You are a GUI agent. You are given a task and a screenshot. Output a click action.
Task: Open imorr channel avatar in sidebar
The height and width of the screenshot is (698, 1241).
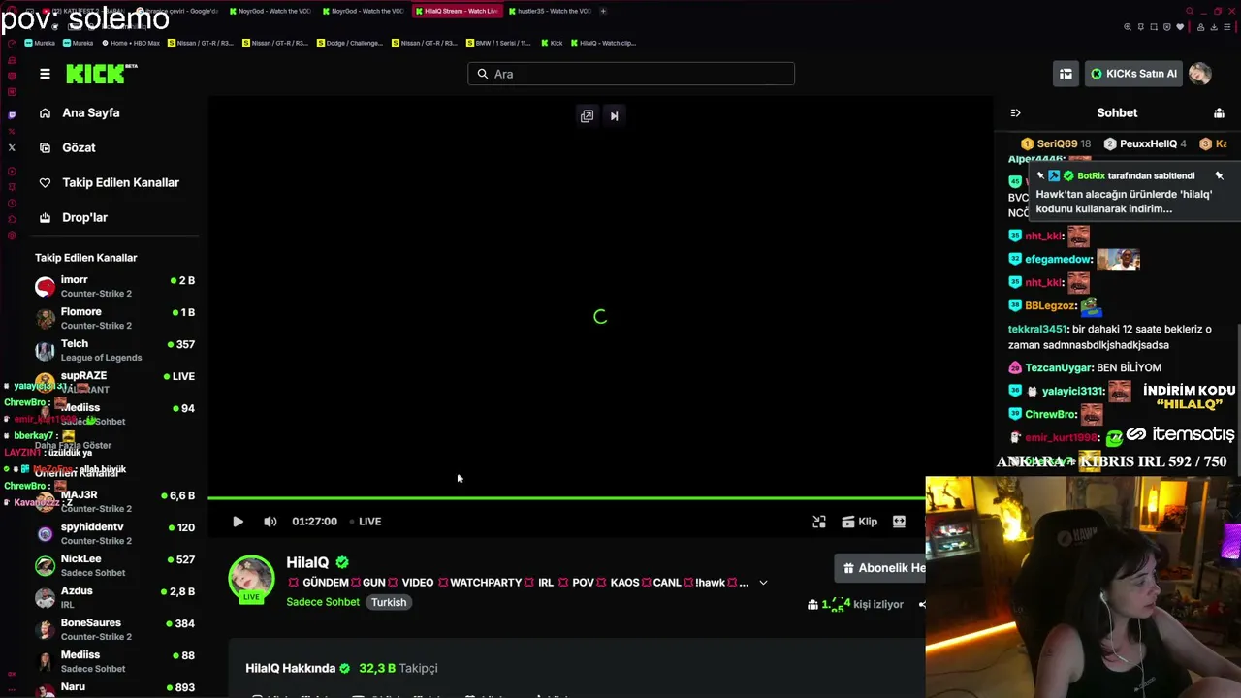point(45,286)
